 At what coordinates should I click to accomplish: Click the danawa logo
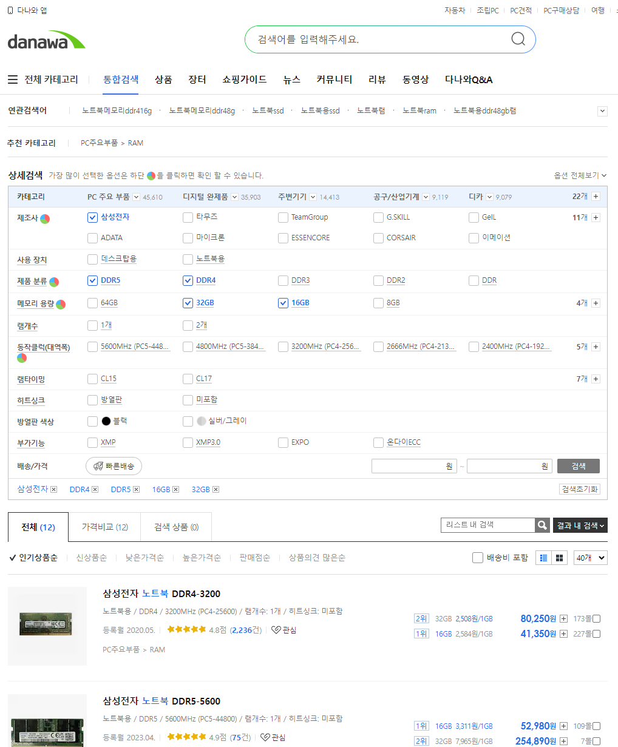[47, 39]
